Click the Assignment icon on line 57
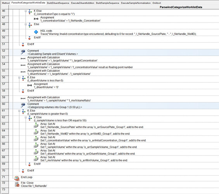Image resolution: width=219 pixels, height=194 pixels. (x=29, y=85)
